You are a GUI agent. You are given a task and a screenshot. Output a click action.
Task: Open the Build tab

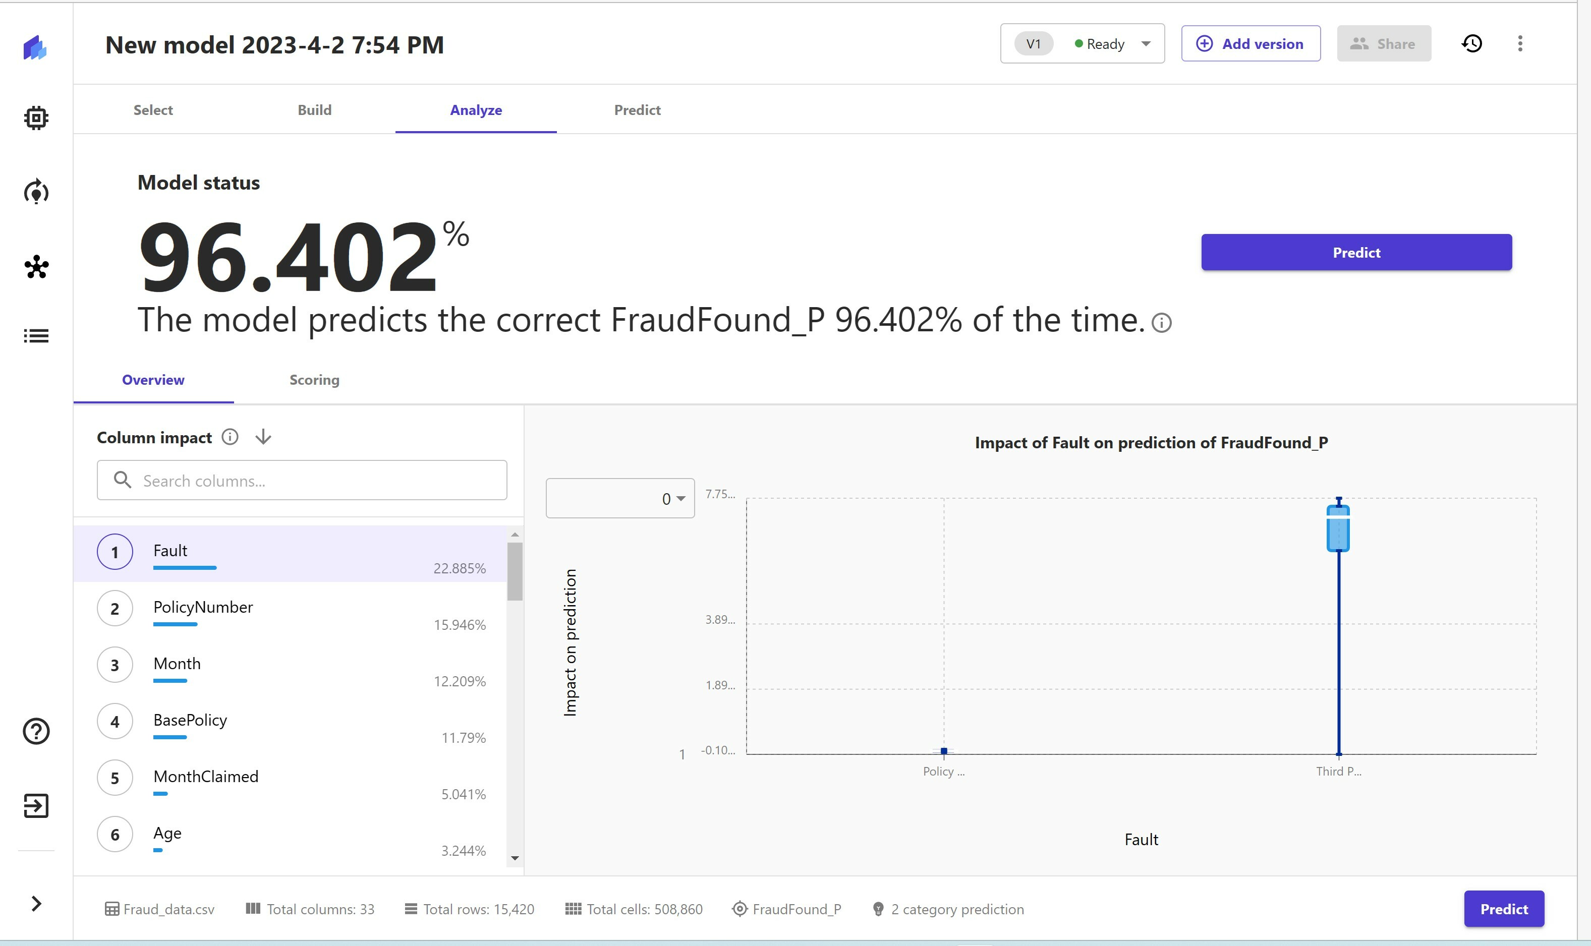point(314,109)
